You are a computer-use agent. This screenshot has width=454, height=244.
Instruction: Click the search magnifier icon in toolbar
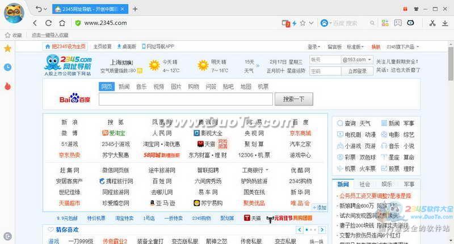click(372, 23)
